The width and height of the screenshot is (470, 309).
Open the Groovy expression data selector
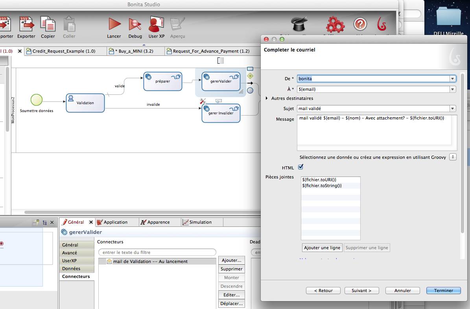(x=452, y=157)
